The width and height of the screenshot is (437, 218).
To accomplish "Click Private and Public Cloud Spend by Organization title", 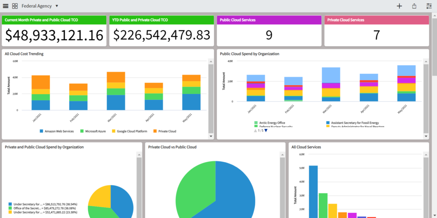I will pos(44,147).
